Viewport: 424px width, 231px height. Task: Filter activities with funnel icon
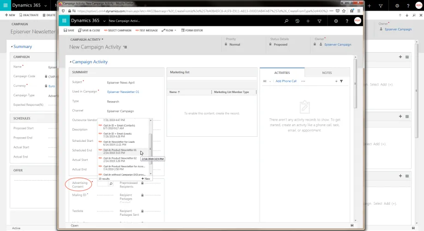pyautogui.click(x=341, y=81)
